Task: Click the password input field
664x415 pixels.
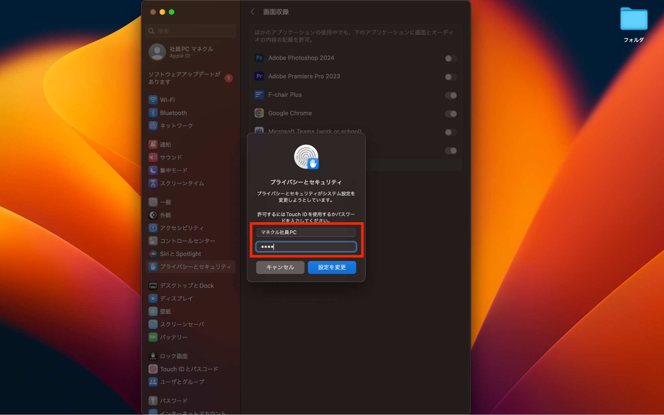Action: pyautogui.click(x=306, y=247)
